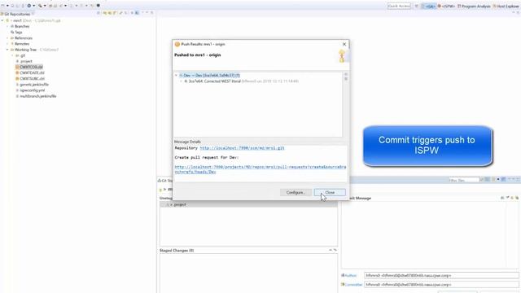Image resolution: width=521 pixels, height=293 pixels.
Task: Dismiss Push Results dialog via X icon
Action: (344, 44)
